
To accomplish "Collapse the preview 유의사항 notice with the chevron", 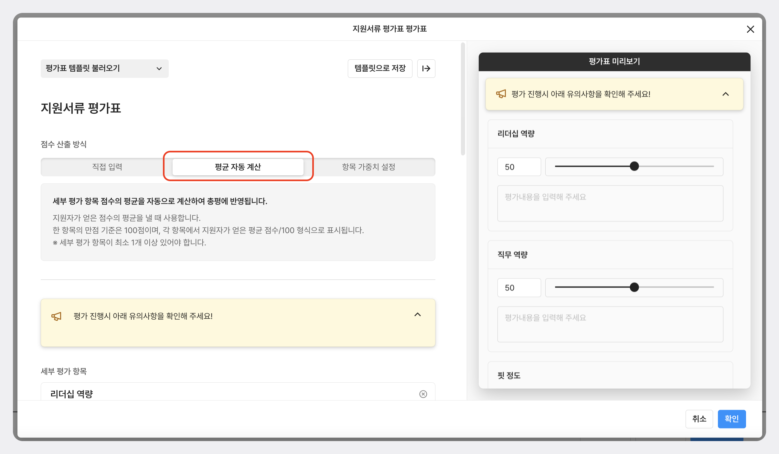I will 726,94.
